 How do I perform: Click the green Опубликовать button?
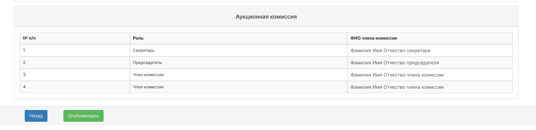pyautogui.click(x=83, y=116)
